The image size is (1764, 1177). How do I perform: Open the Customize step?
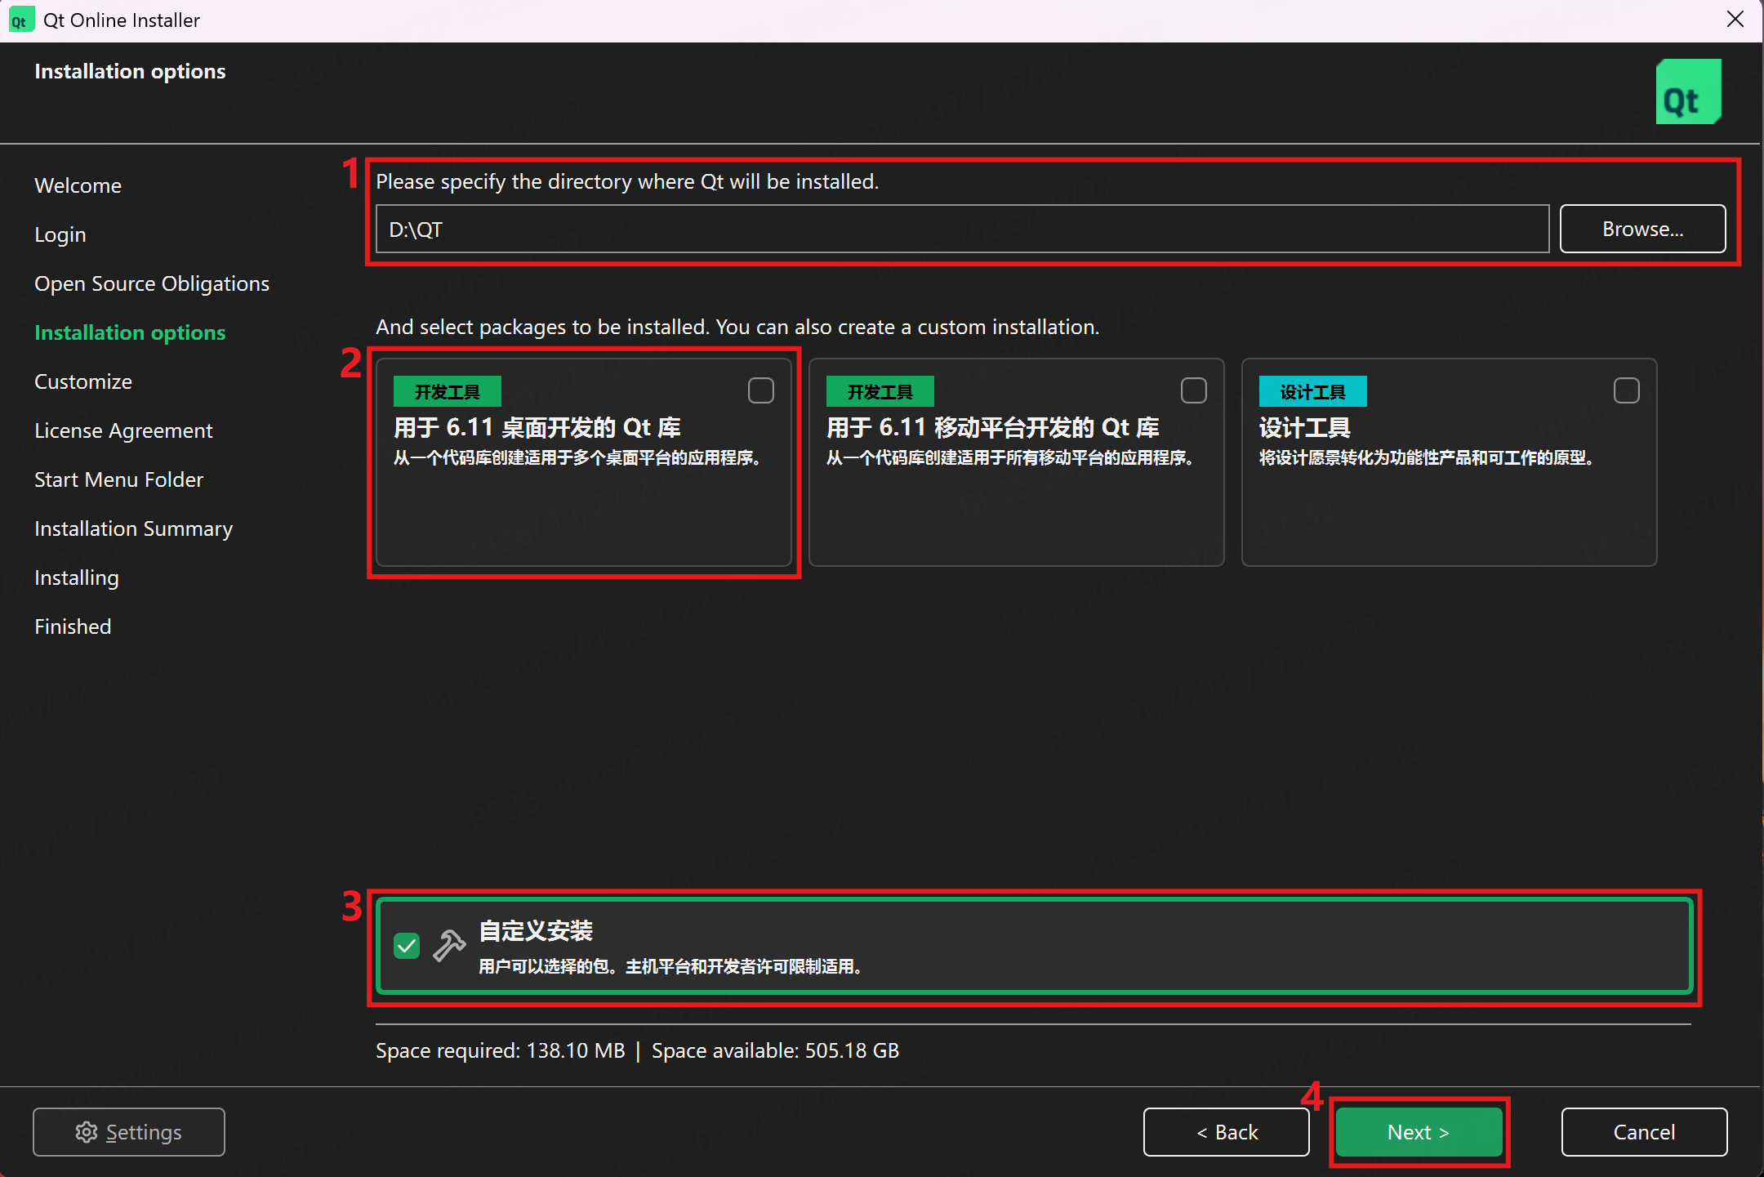(x=83, y=381)
